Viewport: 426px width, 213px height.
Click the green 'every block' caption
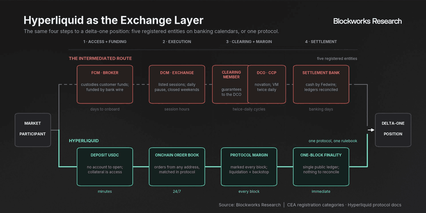coord(249,191)
